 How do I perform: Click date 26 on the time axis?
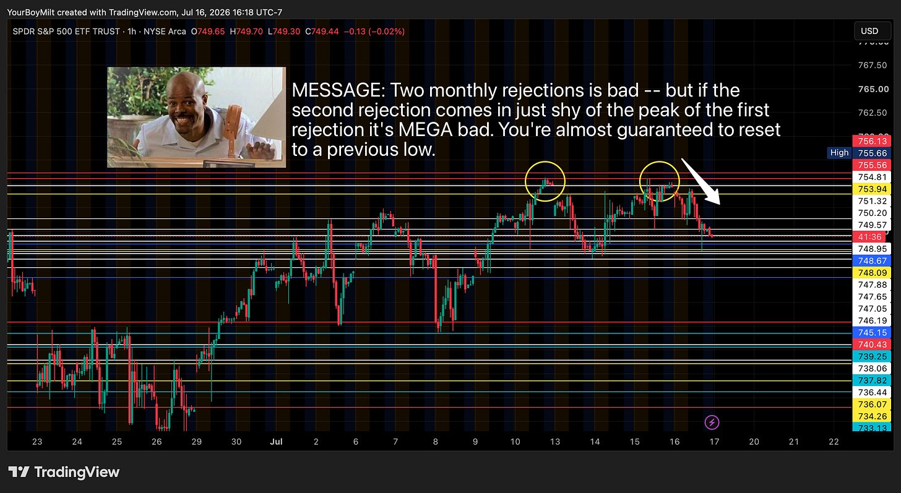click(x=157, y=442)
